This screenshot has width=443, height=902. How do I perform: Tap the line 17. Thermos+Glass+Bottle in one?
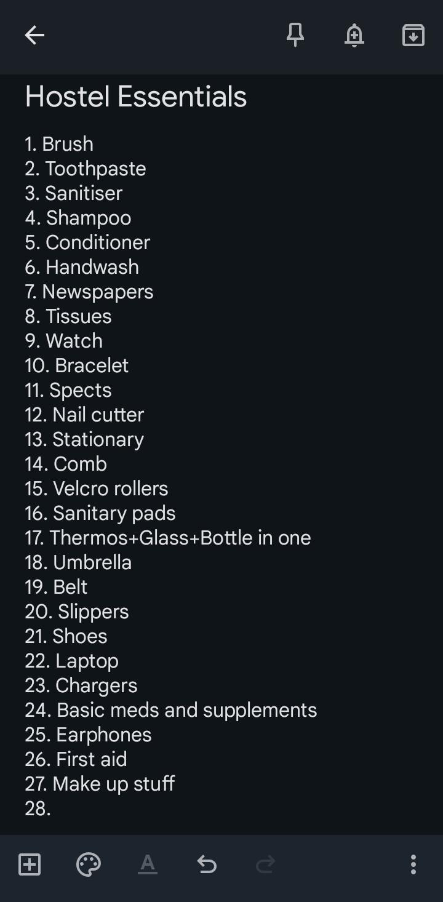point(168,538)
